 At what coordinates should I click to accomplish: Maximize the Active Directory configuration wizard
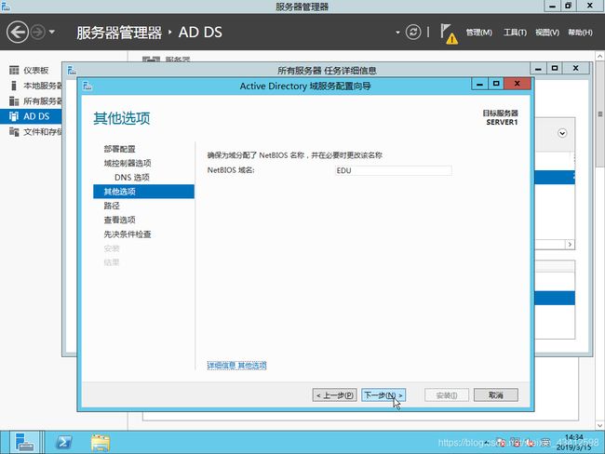(x=496, y=84)
